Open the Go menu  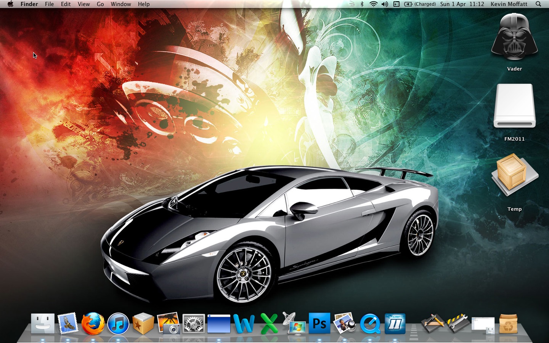pos(100,4)
